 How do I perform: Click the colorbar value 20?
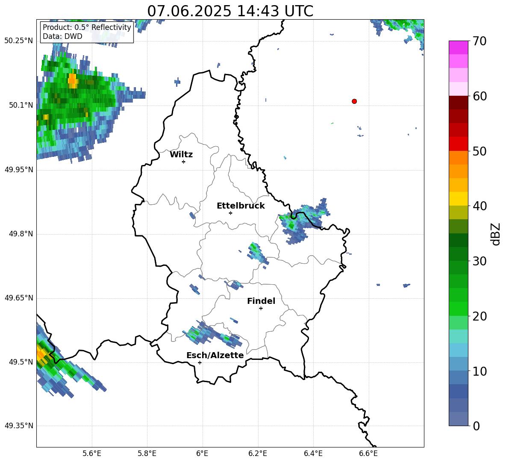[x=480, y=316]
